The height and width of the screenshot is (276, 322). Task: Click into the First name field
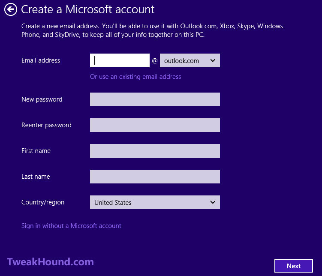coord(155,151)
